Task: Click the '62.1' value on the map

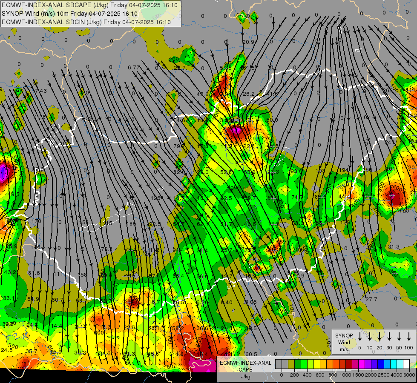Action: (x=203, y=224)
